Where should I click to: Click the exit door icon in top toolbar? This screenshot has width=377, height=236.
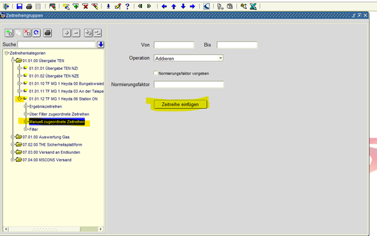(x=6, y=6)
